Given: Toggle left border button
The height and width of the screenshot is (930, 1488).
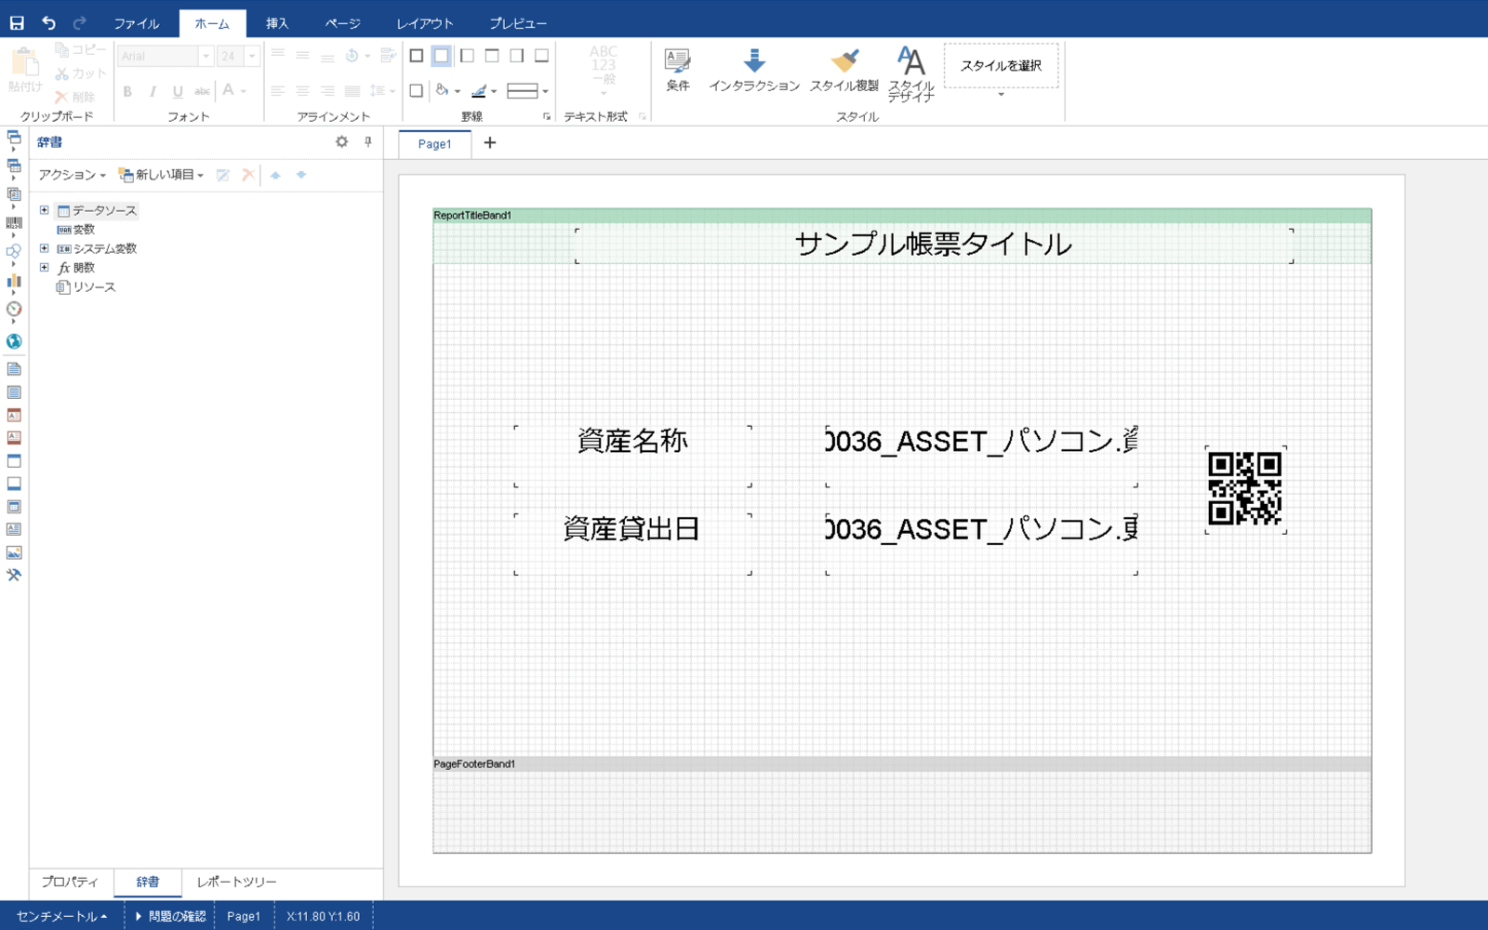Looking at the screenshot, I should point(467,56).
